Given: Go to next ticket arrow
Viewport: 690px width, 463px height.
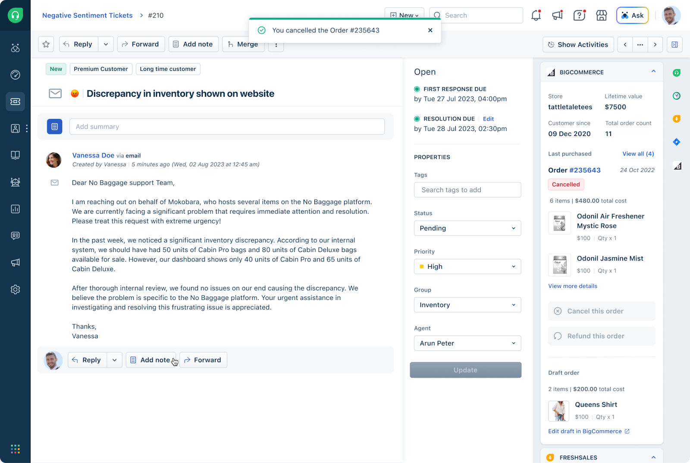Looking at the screenshot, I should (x=655, y=44).
